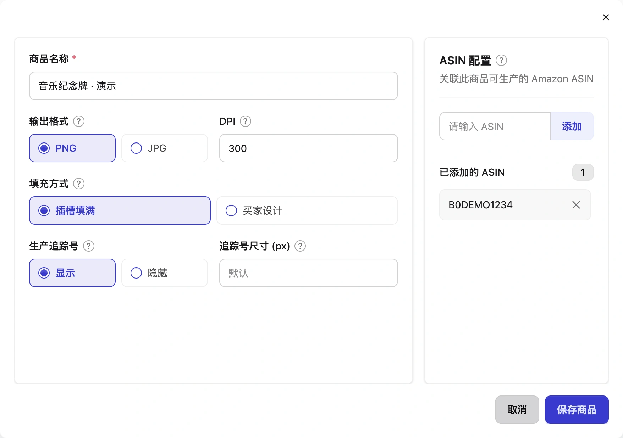The image size is (623, 438).
Task: Open the help icon beside 生产追踪号
Action: pos(89,246)
